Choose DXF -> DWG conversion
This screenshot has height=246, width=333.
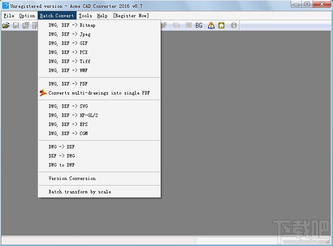click(99, 156)
